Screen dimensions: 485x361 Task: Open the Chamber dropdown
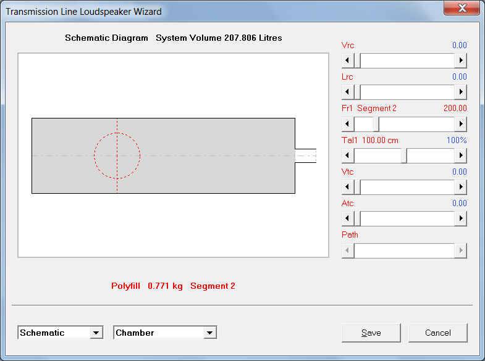[x=210, y=333]
